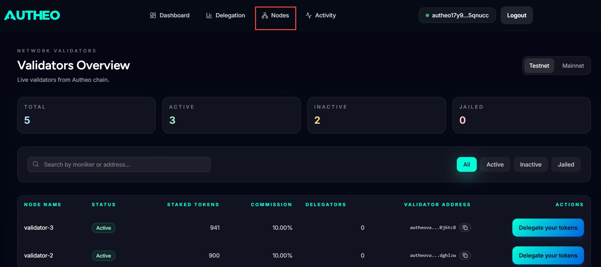Click the Validator Address column header

coord(438,205)
